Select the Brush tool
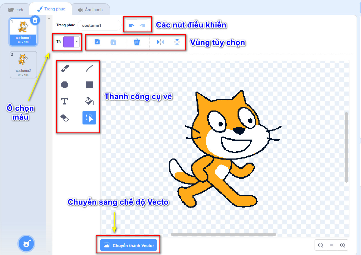361x255 pixels. click(x=65, y=68)
